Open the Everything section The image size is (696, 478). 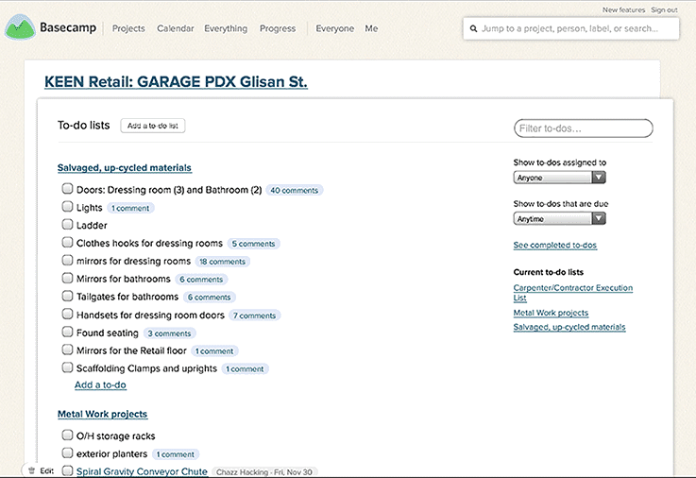point(226,28)
